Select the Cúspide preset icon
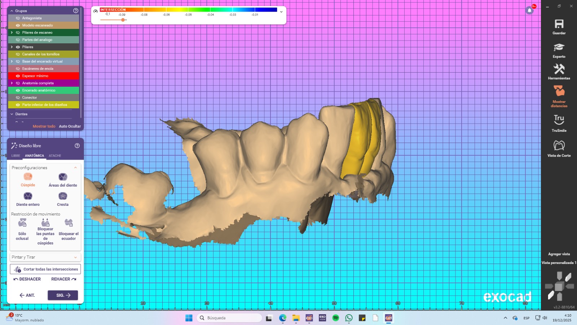This screenshot has width=577, height=325. tap(28, 177)
